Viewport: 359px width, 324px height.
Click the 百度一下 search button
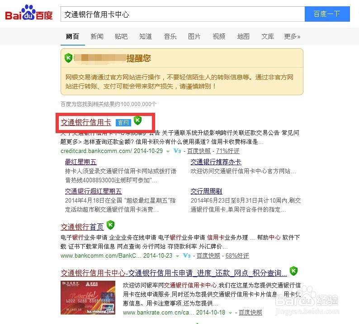coord(327,14)
